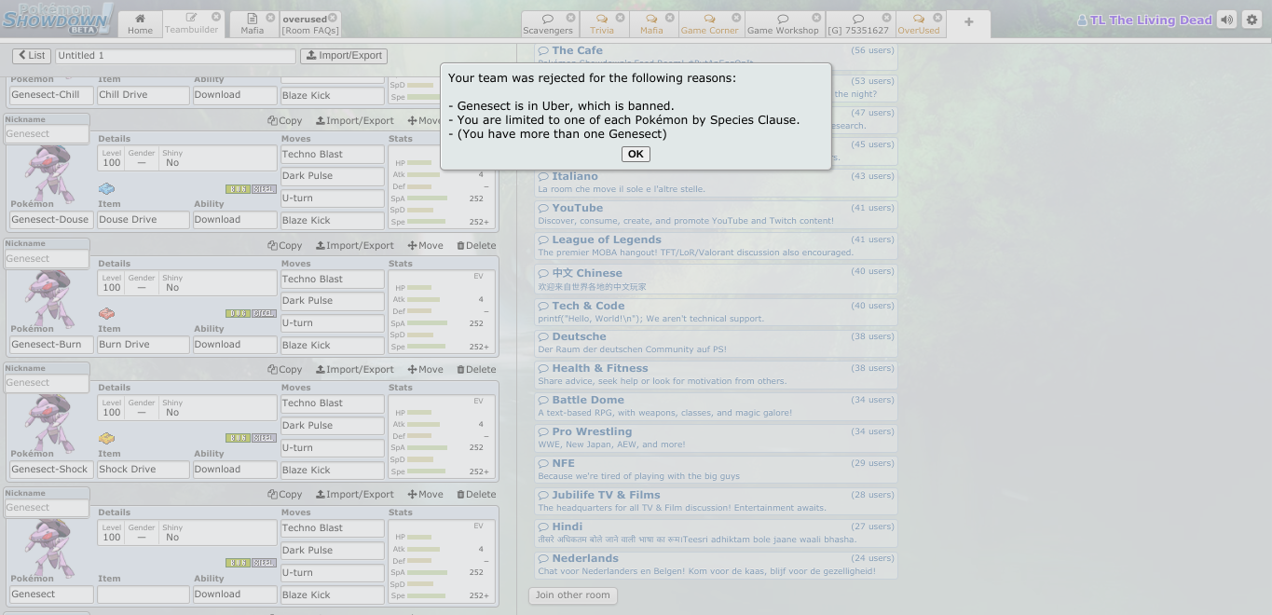
Task: Edit last Genesect's Blaze Kick move
Action: pos(333,594)
